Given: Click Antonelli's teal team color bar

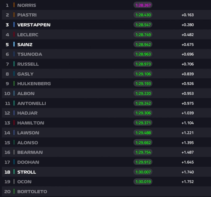Looking at the screenshot, I should pyautogui.click(x=14, y=103).
